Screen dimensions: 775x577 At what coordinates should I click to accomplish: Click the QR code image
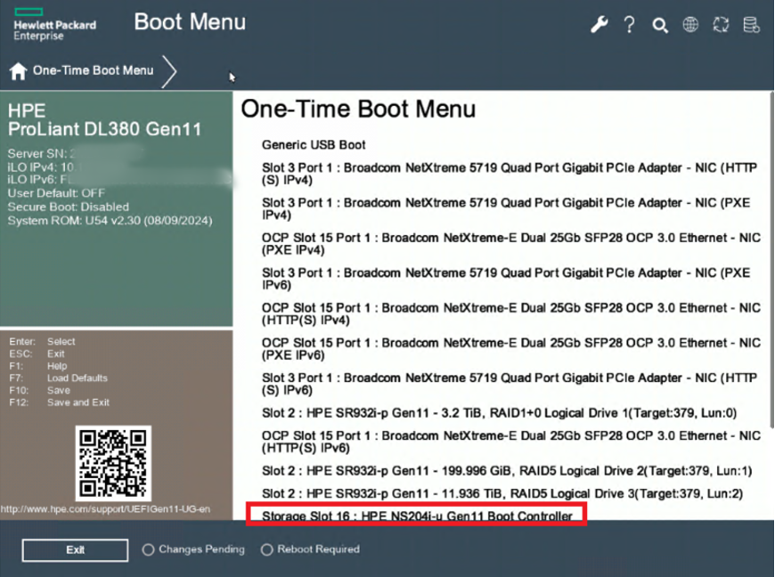[111, 463]
